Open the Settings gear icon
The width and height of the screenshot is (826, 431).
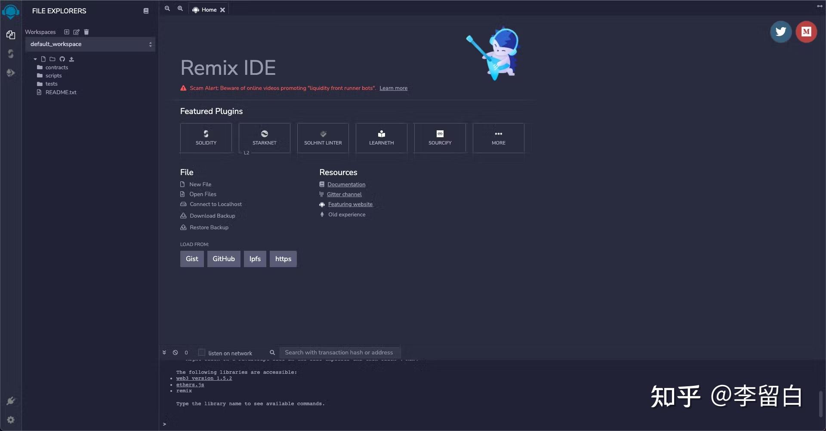(11, 420)
